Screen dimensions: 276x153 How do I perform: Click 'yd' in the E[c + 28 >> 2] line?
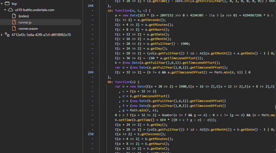pyautogui.click(x=151, y=53)
